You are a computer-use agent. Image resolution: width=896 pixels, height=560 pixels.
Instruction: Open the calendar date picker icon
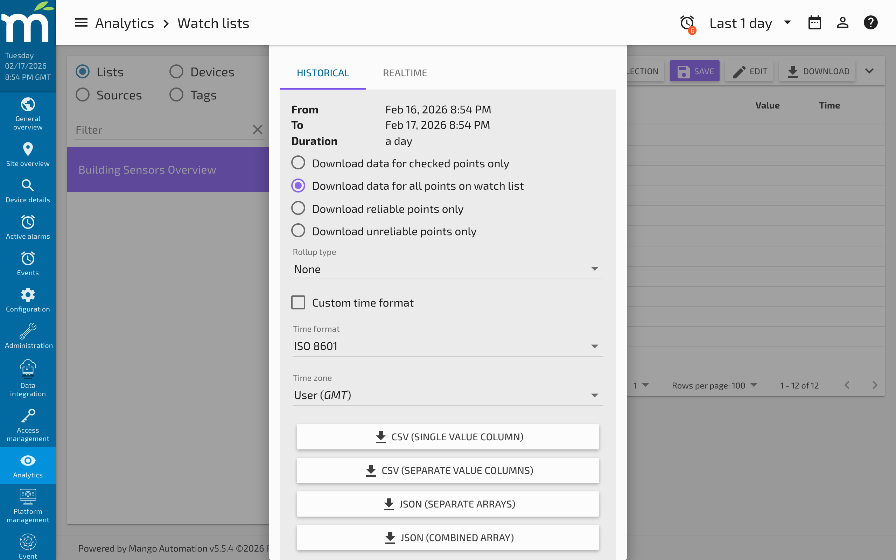pos(814,22)
